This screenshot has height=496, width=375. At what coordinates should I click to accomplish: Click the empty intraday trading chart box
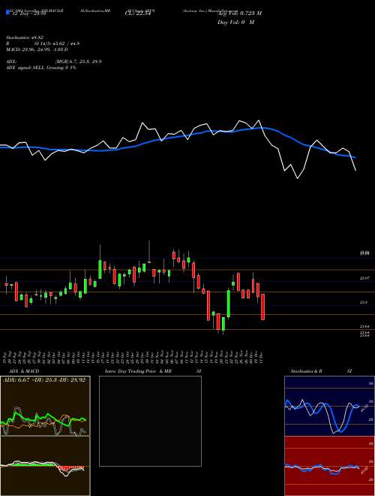[x=150, y=421]
